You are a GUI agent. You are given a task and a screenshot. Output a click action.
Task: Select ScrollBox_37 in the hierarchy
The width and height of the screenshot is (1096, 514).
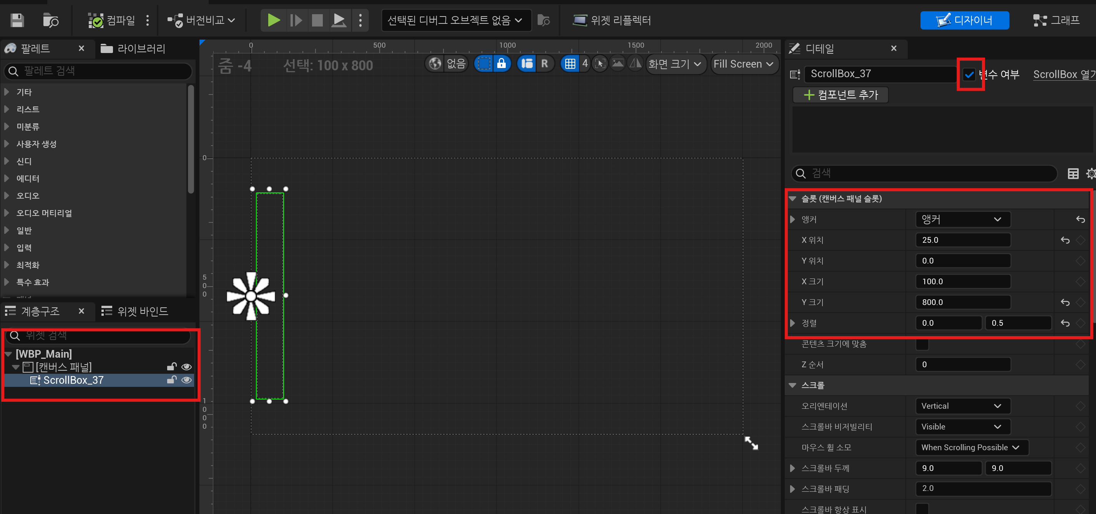click(73, 380)
